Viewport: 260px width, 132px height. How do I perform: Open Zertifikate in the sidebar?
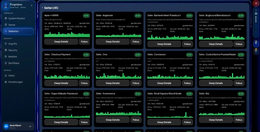click(x=18, y=63)
